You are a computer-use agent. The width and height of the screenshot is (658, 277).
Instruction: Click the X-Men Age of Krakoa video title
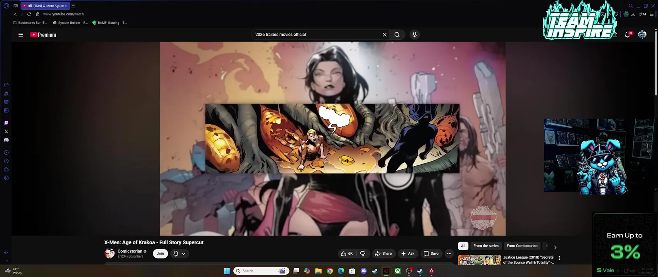[154, 242]
